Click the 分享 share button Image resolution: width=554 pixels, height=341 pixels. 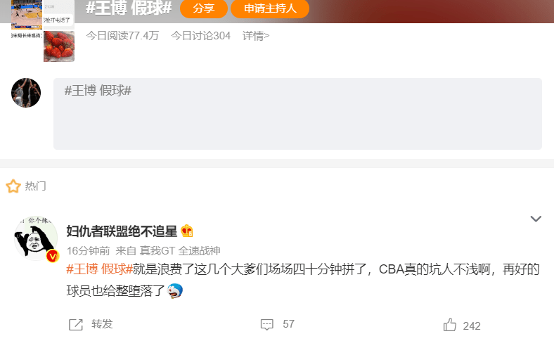click(203, 8)
